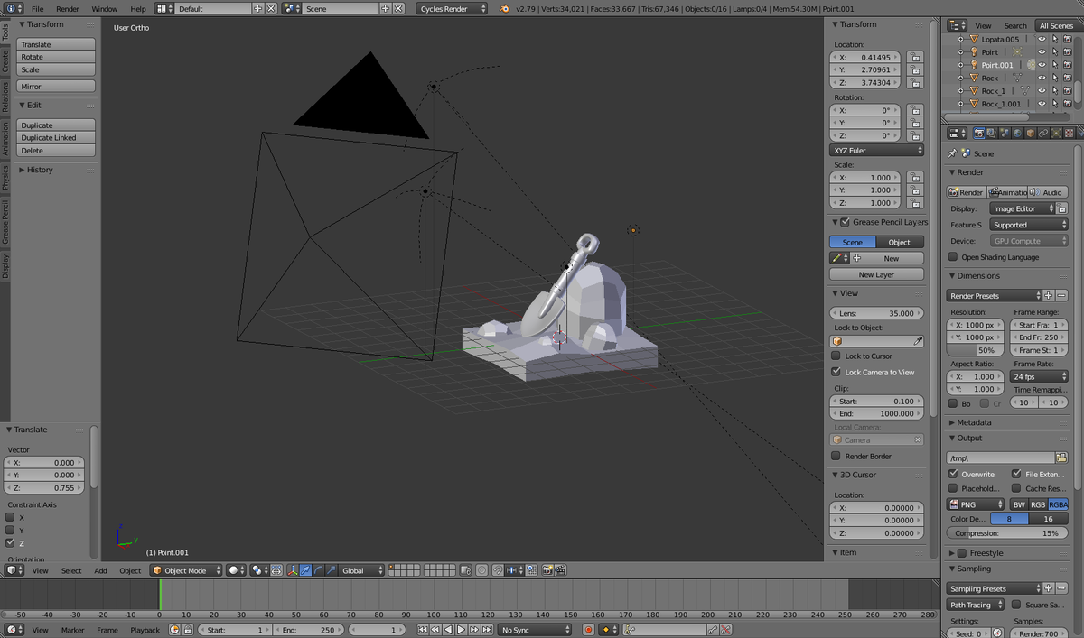
Task: Open the Object Mode dropdown
Action: tap(185, 570)
